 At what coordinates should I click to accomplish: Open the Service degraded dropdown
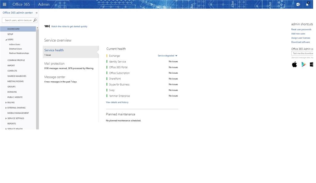coord(168,56)
